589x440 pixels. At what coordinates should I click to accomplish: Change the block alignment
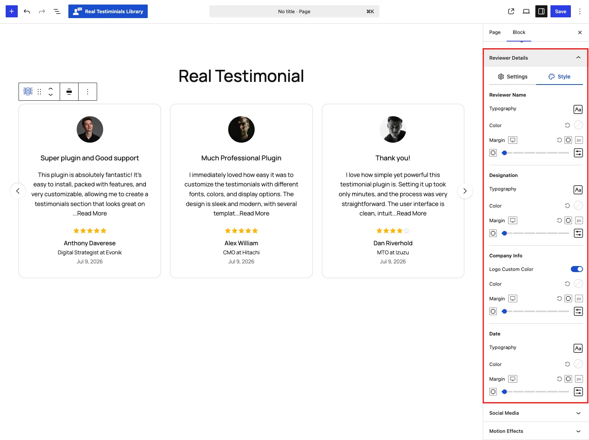69,92
